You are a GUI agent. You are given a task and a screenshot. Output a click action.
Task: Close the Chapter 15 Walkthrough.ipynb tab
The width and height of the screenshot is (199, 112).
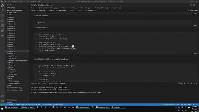52,5
